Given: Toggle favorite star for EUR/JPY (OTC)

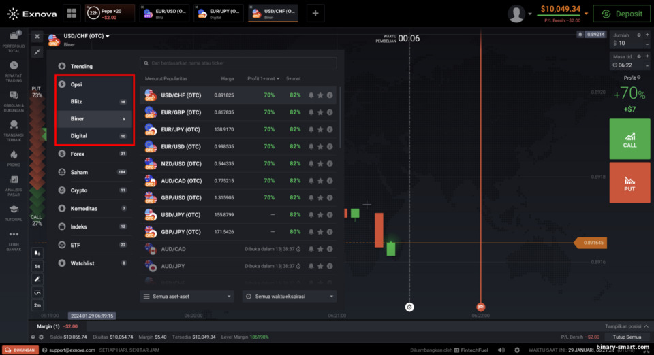Looking at the screenshot, I should click(x=320, y=129).
